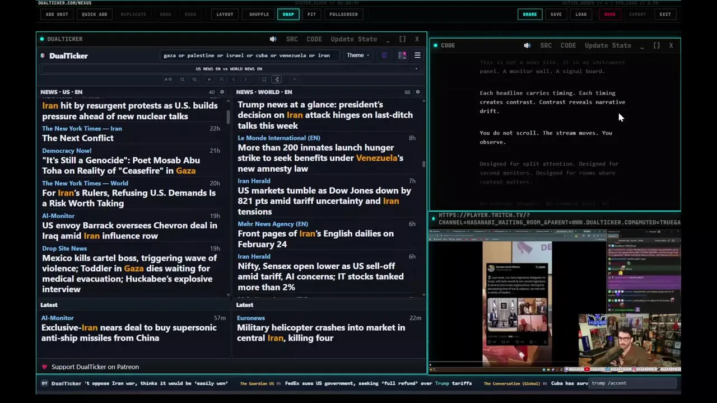Switch DualTicker panel to SRC

click(x=292, y=39)
